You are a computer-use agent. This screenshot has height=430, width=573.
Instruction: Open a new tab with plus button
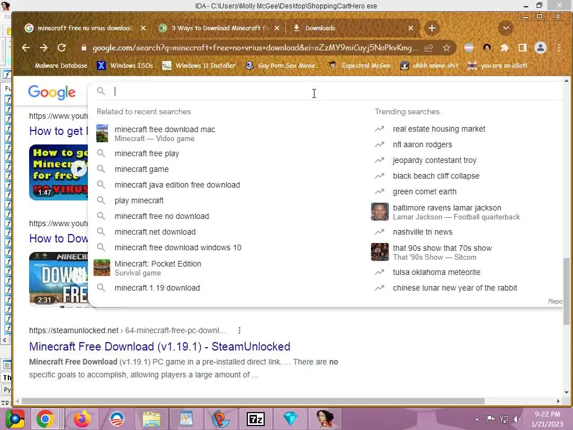[x=431, y=28]
